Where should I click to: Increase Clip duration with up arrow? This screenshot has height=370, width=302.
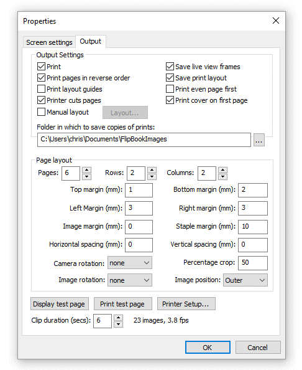pyautogui.click(x=119, y=318)
